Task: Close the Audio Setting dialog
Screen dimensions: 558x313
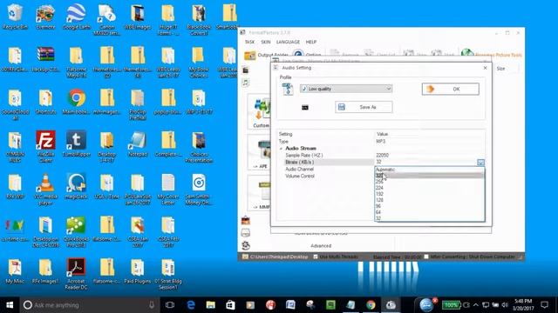Action: click(x=485, y=68)
